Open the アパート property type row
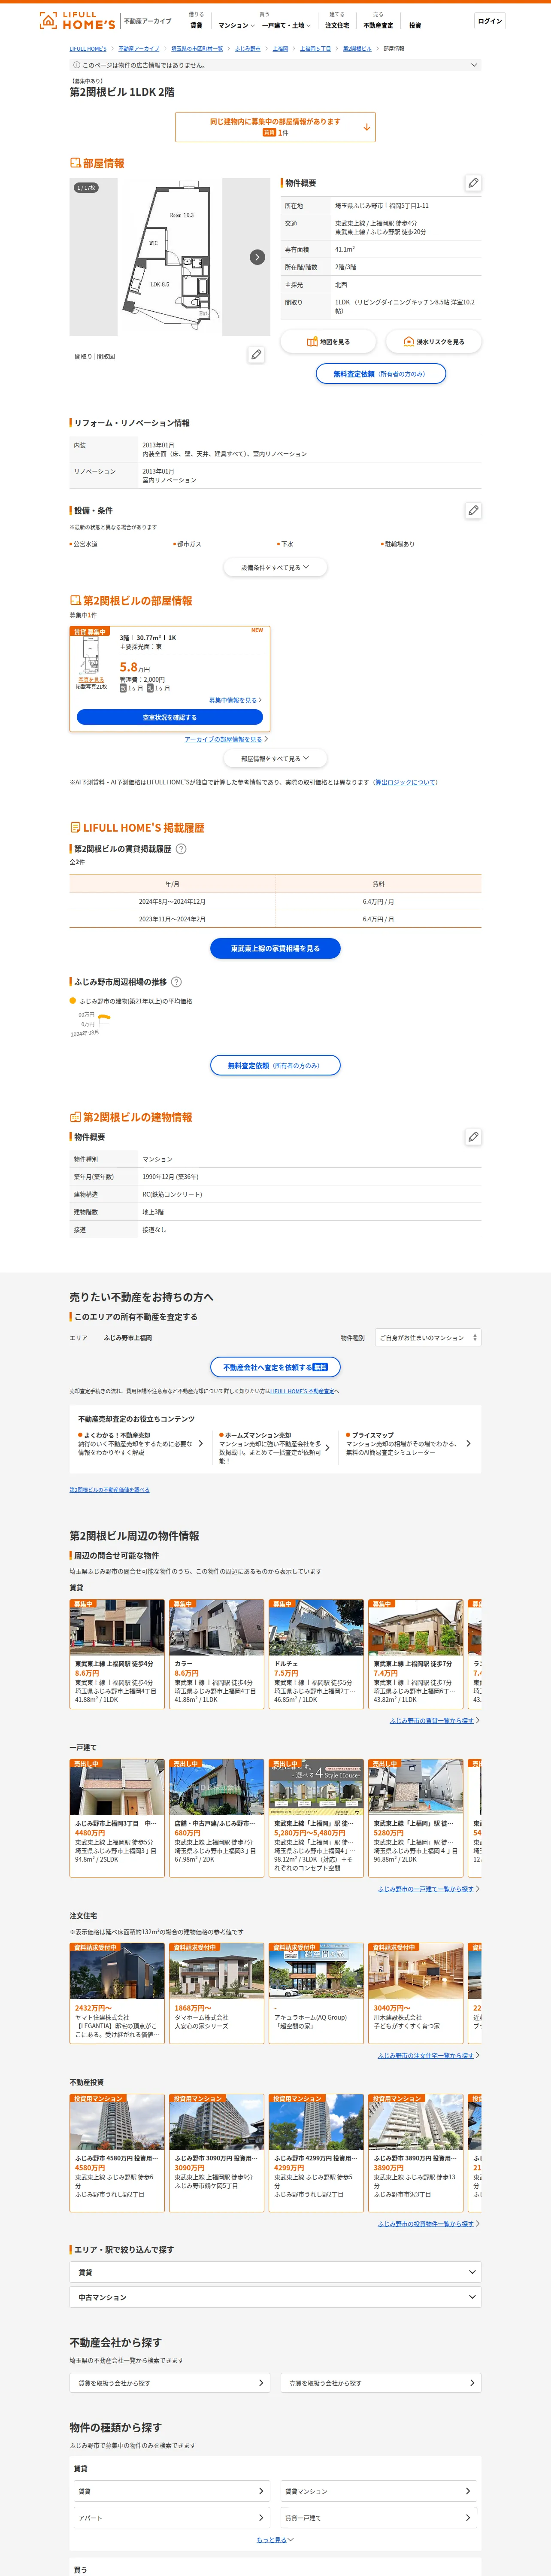This screenshot has height=2576, width=551. 172,2518
